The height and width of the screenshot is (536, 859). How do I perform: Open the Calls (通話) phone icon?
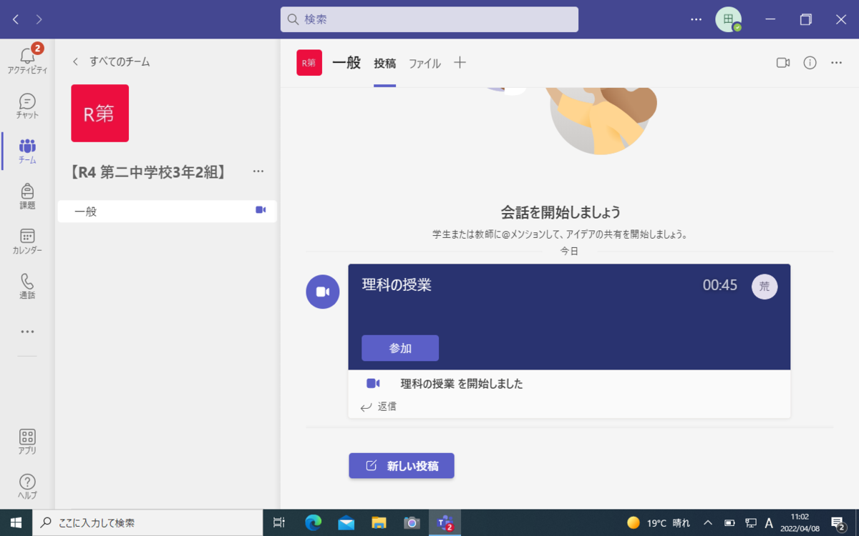coord(27,285)
